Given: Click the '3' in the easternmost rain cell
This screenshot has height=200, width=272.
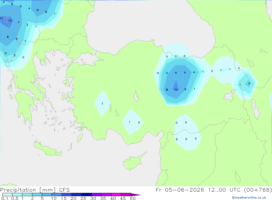Looking at the screenshot, I should tap(249, 83).
